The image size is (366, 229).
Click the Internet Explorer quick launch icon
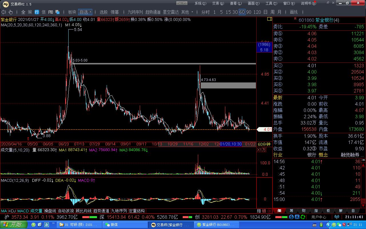40,225
